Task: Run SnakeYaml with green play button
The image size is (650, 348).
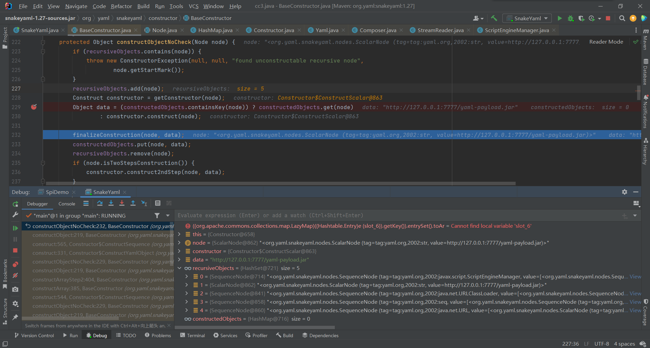Action: (x=560, y=18)
